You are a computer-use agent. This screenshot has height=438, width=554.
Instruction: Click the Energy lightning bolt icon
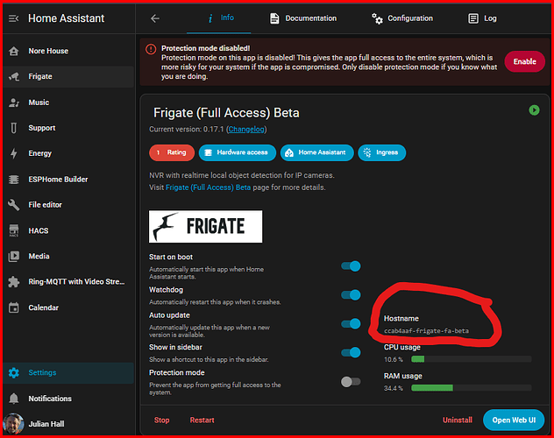point(14,153)
